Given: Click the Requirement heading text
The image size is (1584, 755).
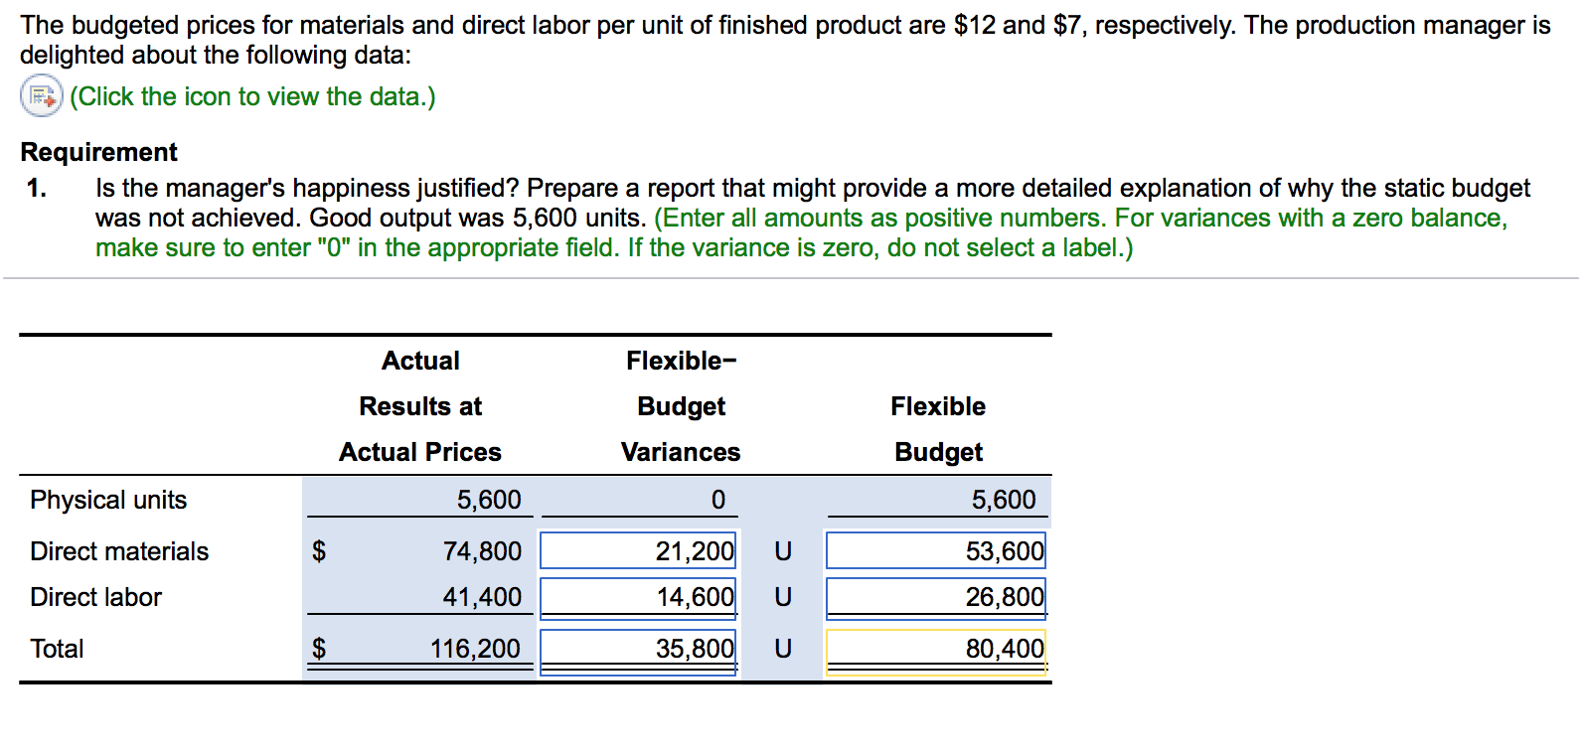Looking at the screenshot, I should tap(98, 151).
